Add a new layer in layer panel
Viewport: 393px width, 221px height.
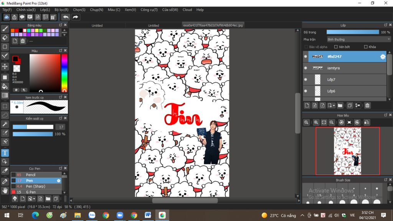point(307,106)
